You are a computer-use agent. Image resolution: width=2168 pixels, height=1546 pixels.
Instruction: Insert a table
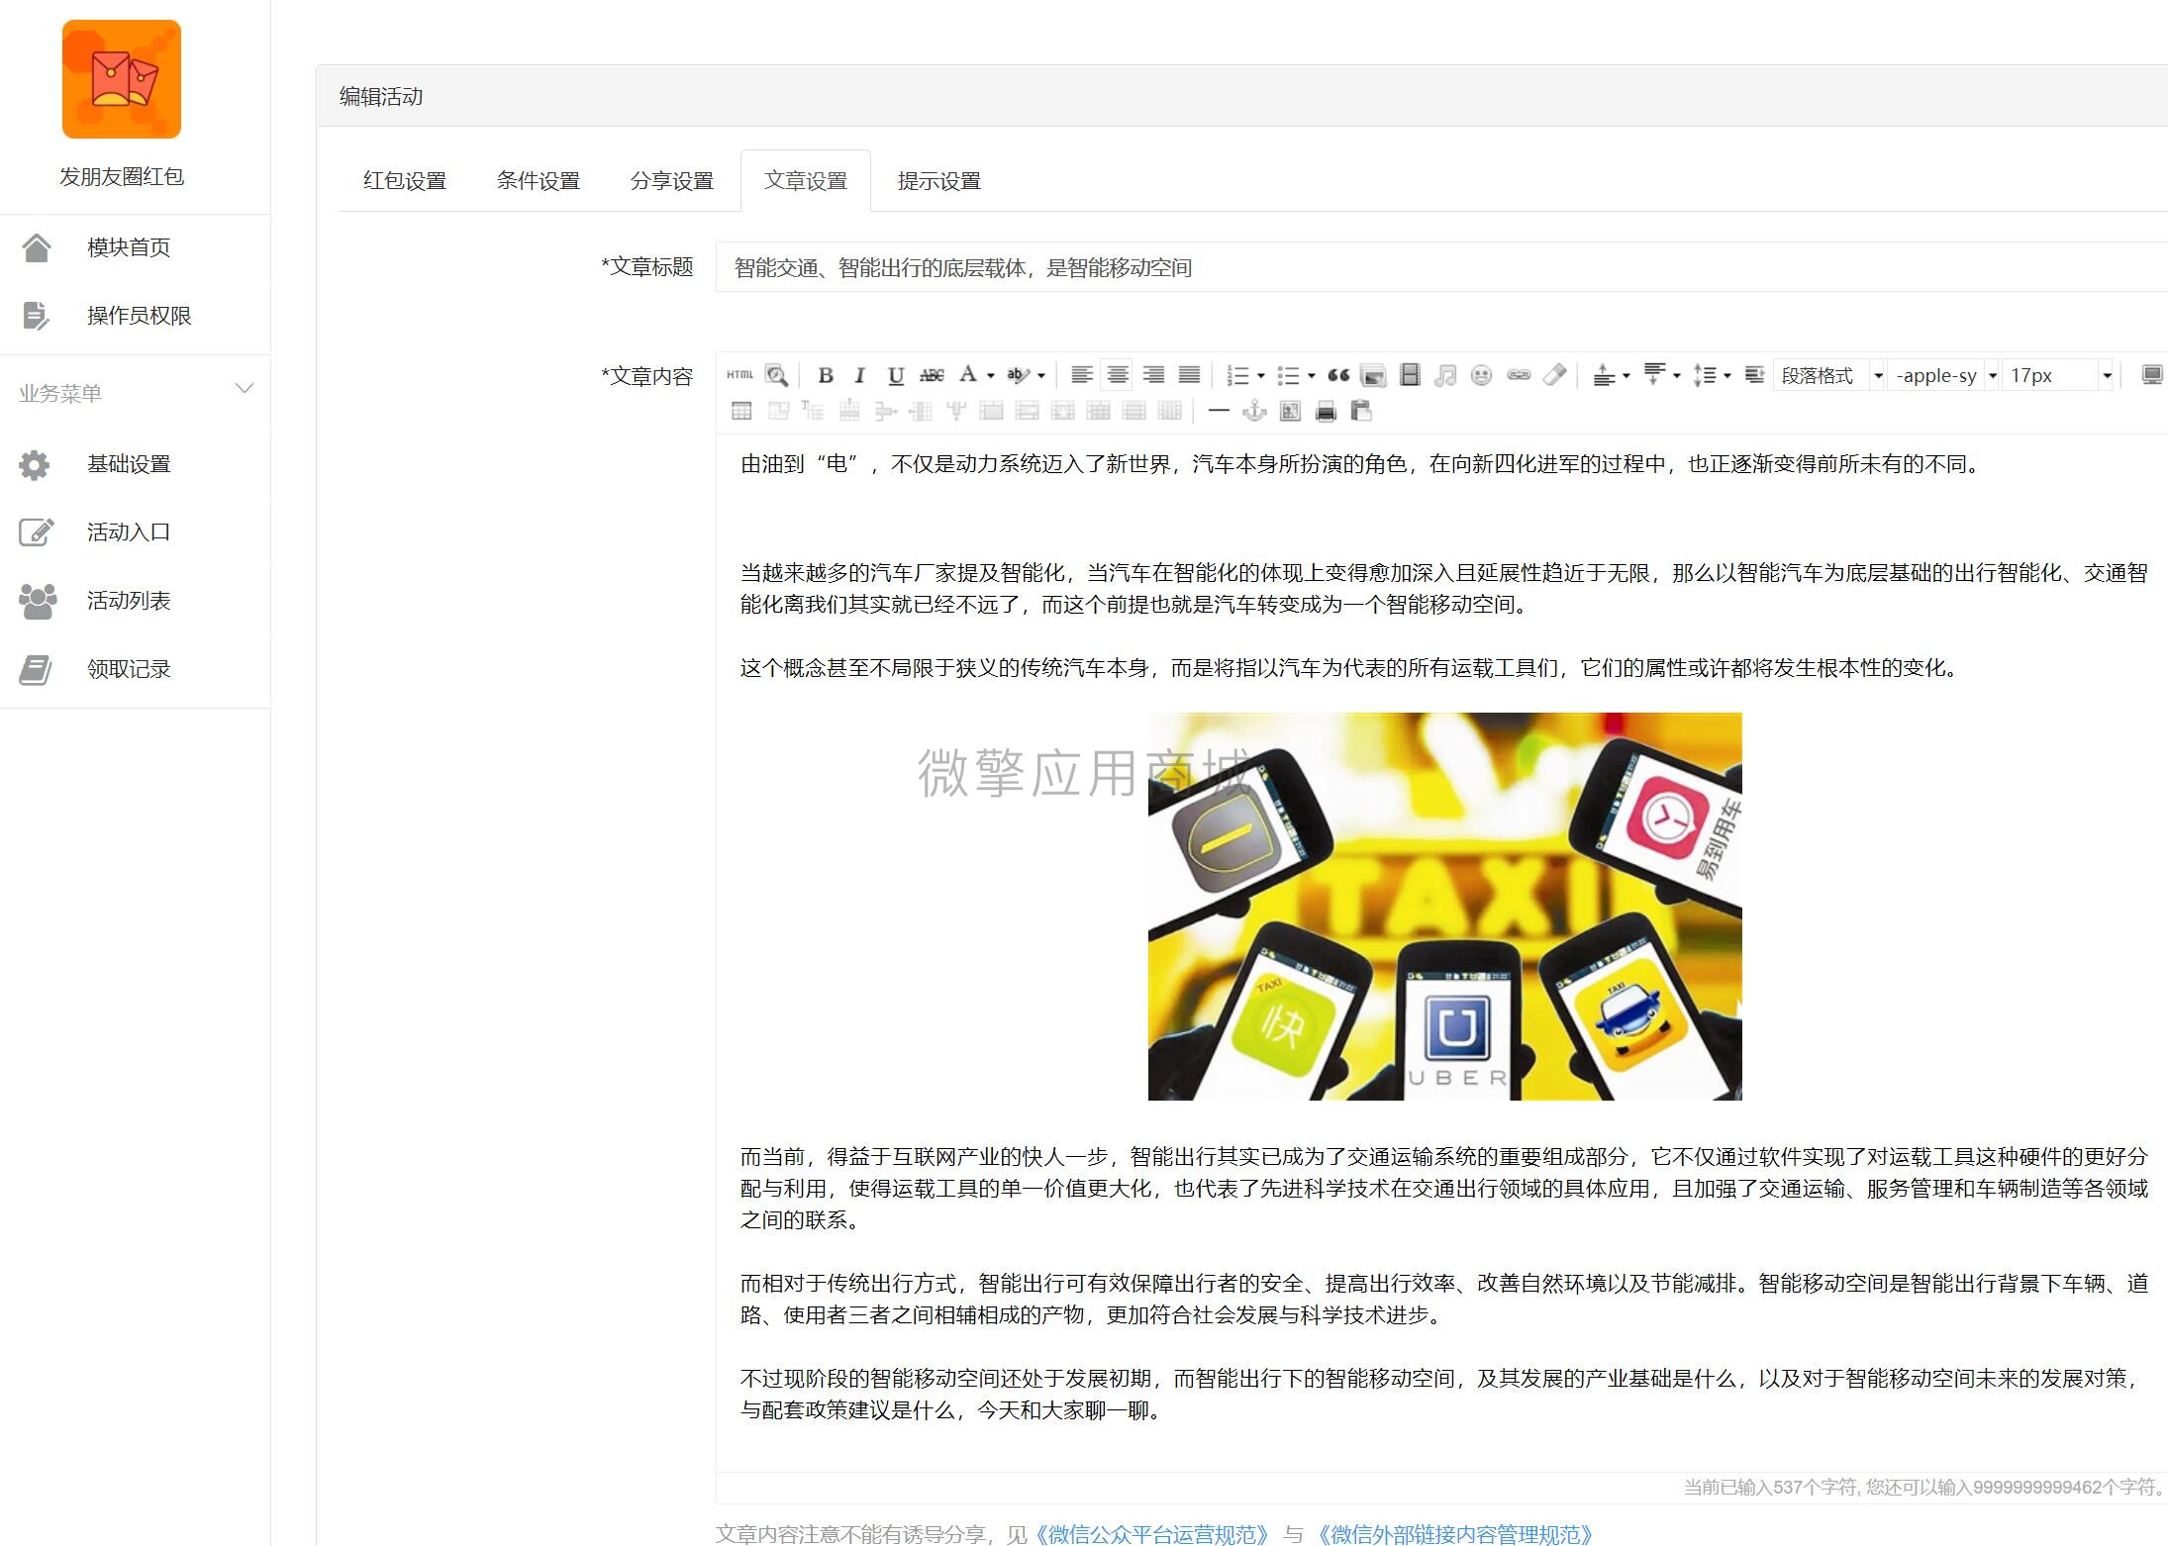pos(740,411)
